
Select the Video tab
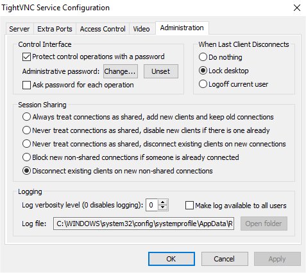point(141,29)
